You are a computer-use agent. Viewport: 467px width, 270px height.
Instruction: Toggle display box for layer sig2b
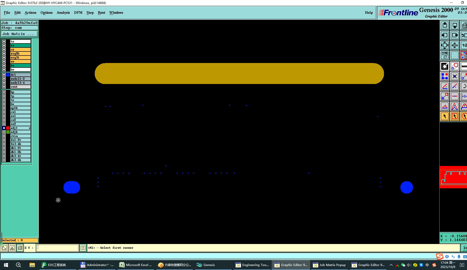pos(4,53)
